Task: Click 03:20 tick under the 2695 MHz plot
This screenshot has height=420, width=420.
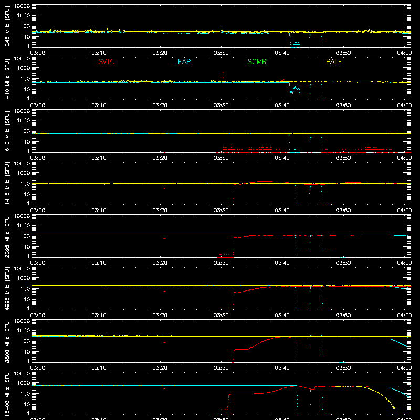Action: click(x=160, y=263)
